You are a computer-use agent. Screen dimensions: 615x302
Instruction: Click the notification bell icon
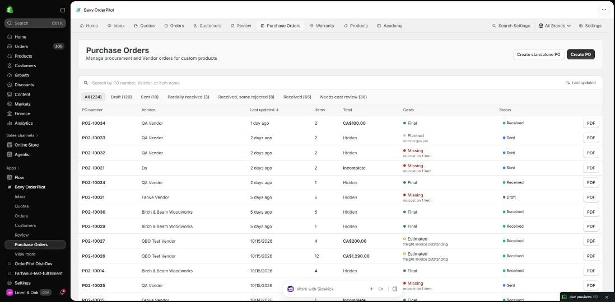click(62, 292)
